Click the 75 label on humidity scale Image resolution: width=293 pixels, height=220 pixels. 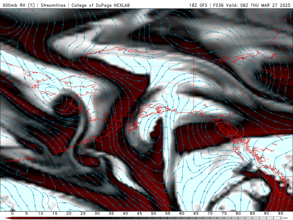[x=224, y=213]
